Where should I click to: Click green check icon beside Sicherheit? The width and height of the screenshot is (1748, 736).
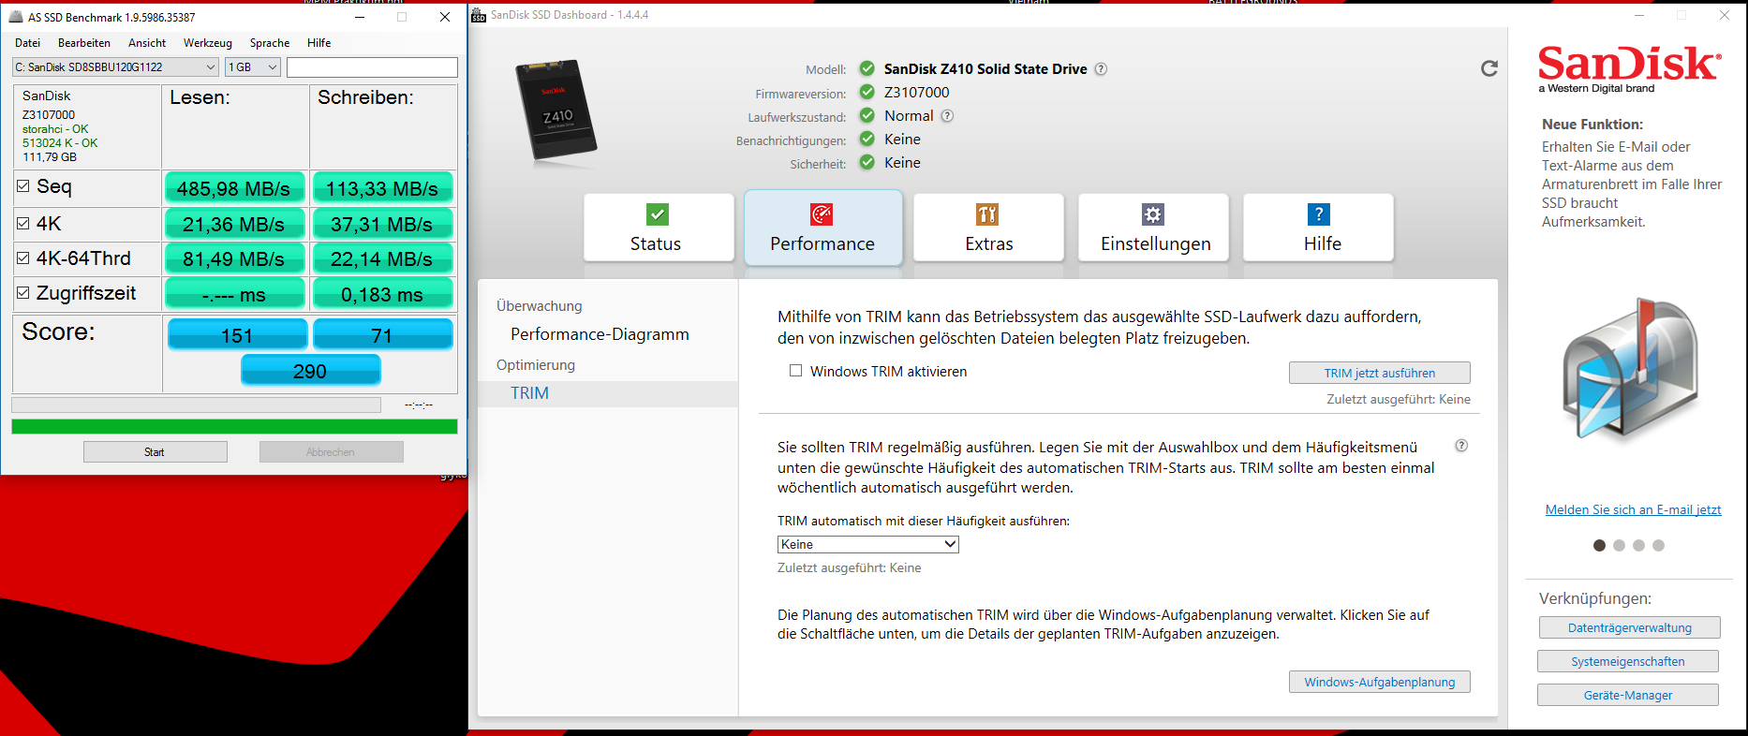(867, 162)
